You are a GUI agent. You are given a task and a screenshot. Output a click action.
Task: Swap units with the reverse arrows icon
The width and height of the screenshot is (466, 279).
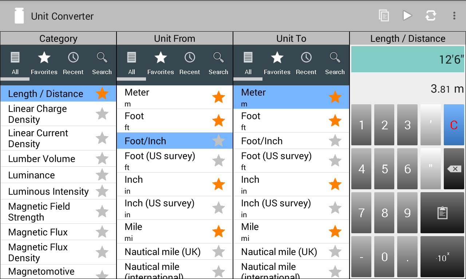click(431, 16)
